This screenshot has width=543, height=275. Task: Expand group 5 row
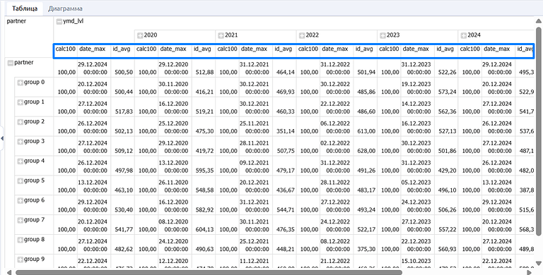click(20, 181)
